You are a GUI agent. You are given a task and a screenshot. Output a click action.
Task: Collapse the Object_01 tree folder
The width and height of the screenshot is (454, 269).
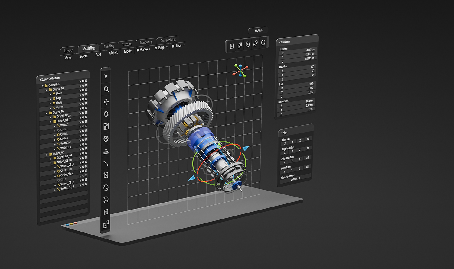click(46, 90)
